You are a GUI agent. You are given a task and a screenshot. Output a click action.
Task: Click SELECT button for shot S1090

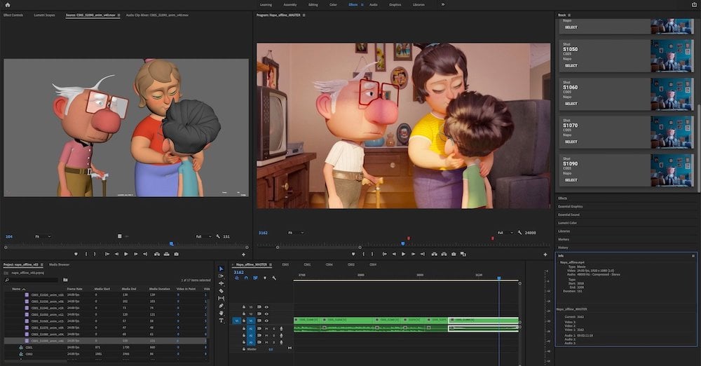(571, 180)
